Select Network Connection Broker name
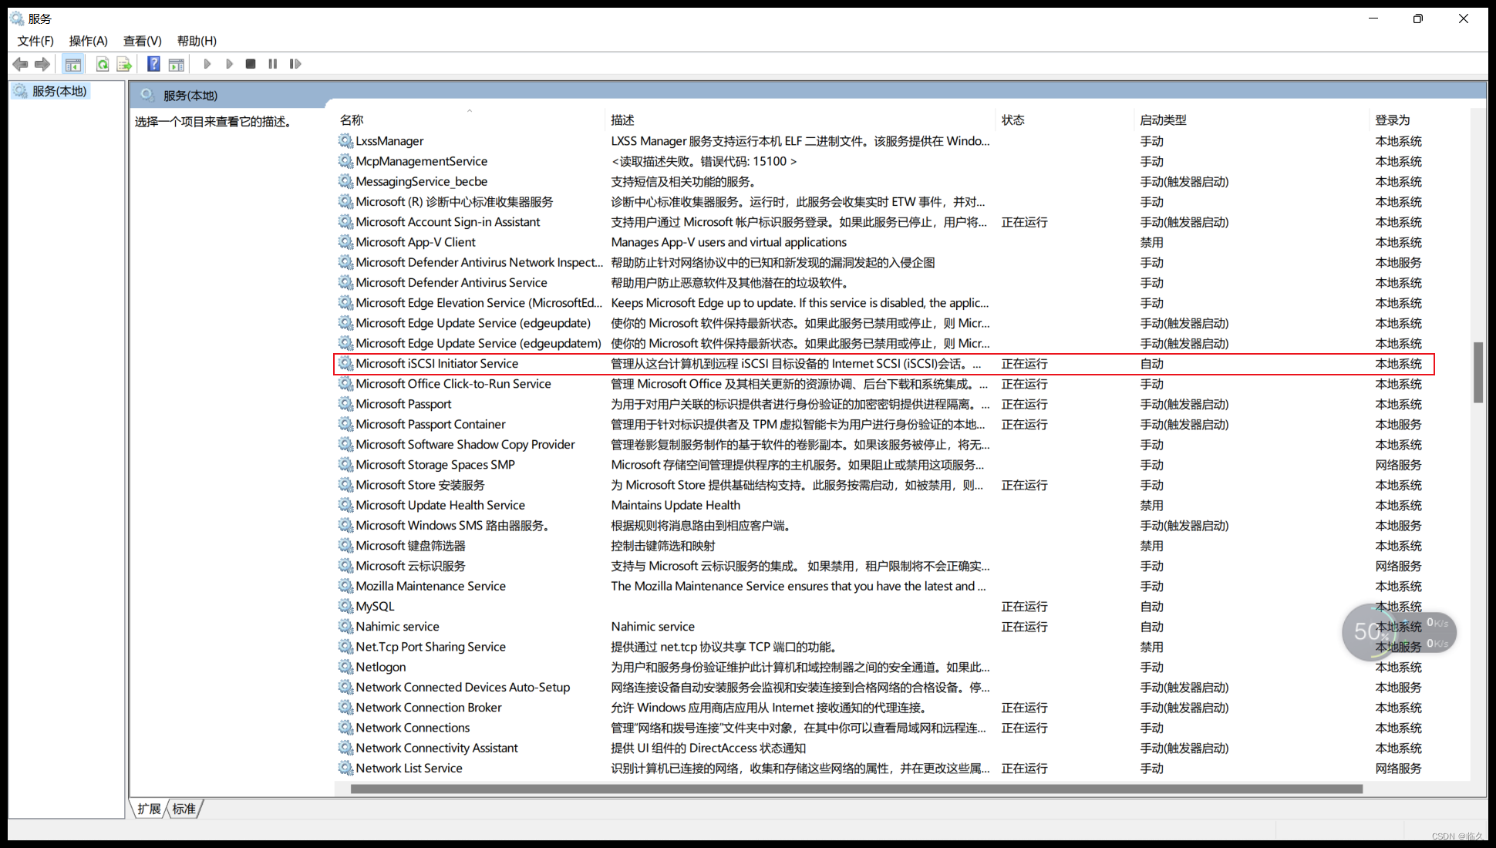 click(x=429, y=708)
